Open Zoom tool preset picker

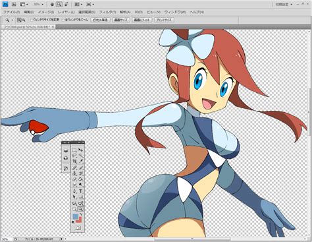pyautogui.click(x=9, y=20)
